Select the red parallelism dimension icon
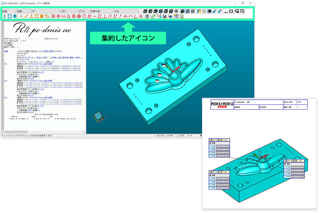 110,16
